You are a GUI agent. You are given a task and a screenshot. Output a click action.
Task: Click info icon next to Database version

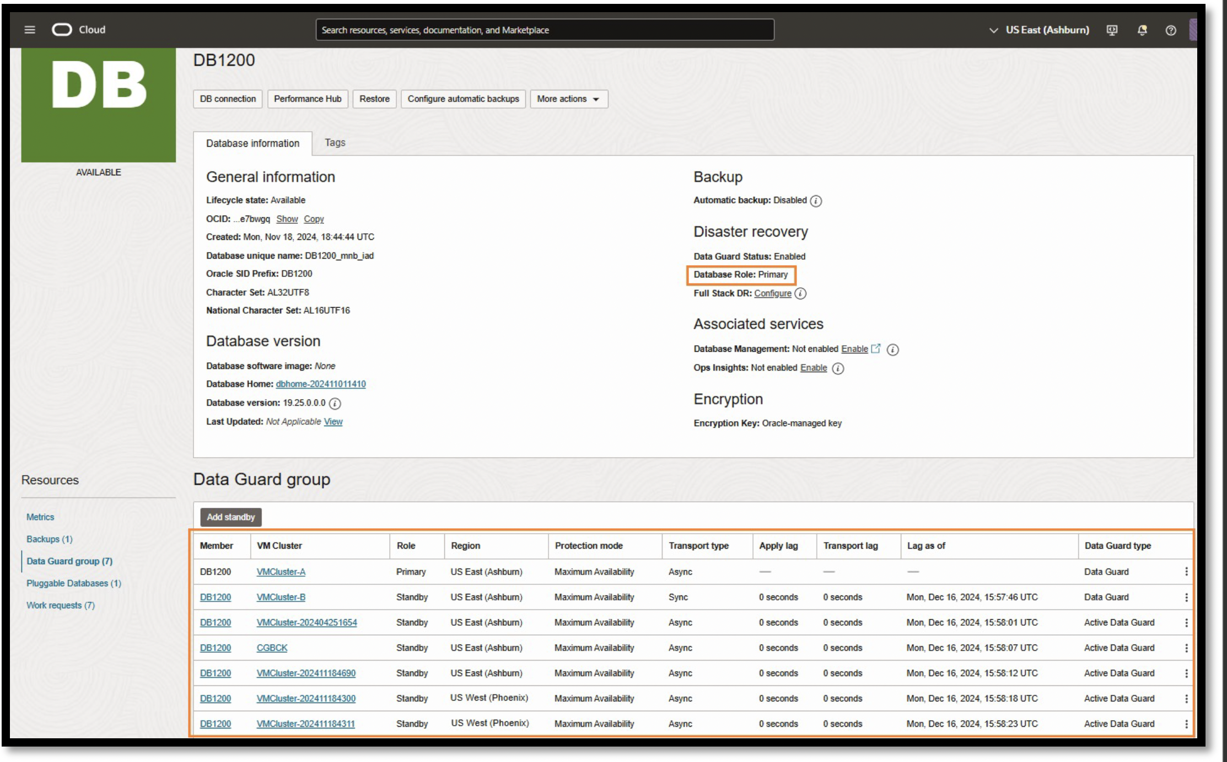tap(335, 404)
